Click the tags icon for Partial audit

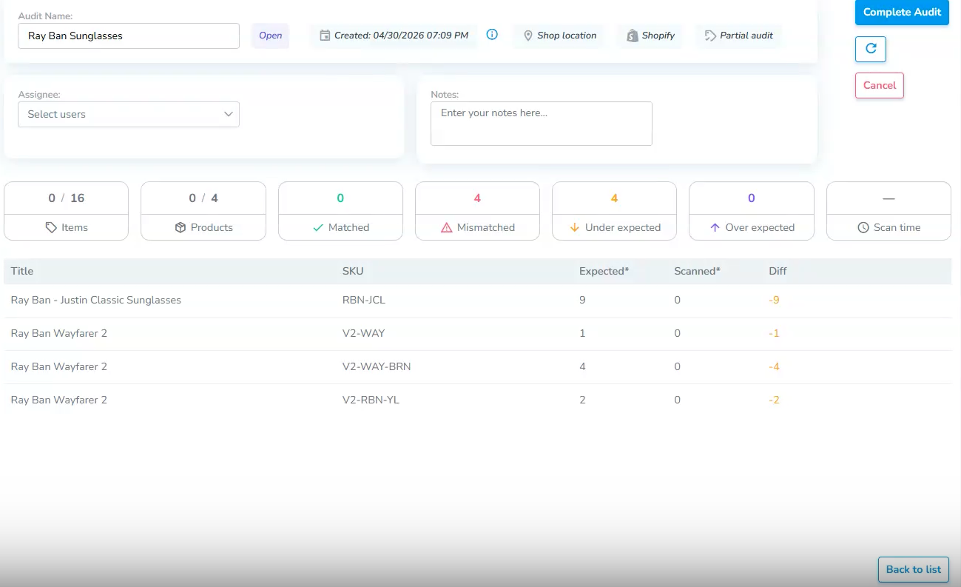pos(710,36)
